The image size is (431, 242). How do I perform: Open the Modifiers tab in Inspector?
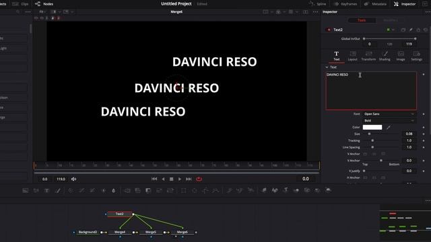[x=391, y=20]
